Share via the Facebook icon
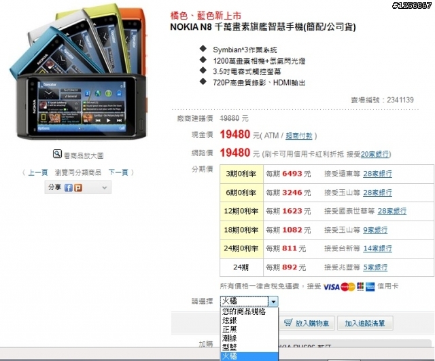 [68, 188]
